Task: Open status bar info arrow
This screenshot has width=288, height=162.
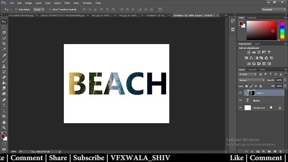Action: click(x=60, y=152)
